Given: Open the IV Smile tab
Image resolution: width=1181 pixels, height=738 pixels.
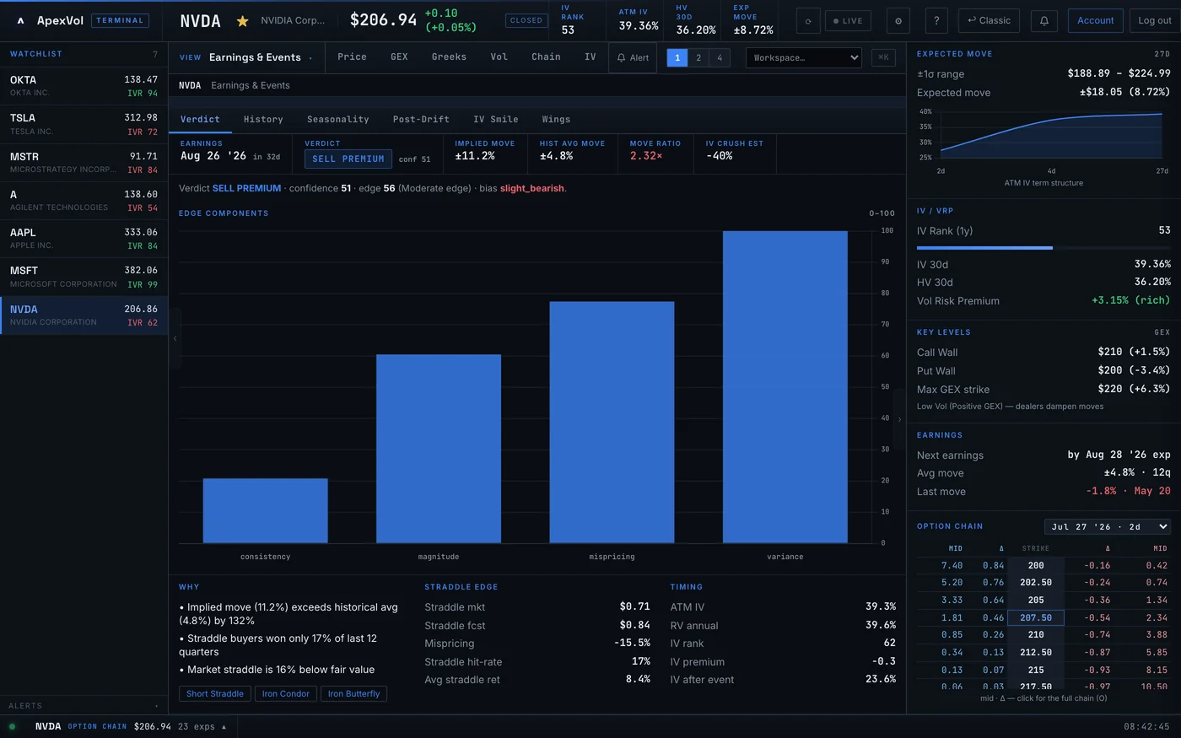Looking at the screenshot, I should point(496,119).
